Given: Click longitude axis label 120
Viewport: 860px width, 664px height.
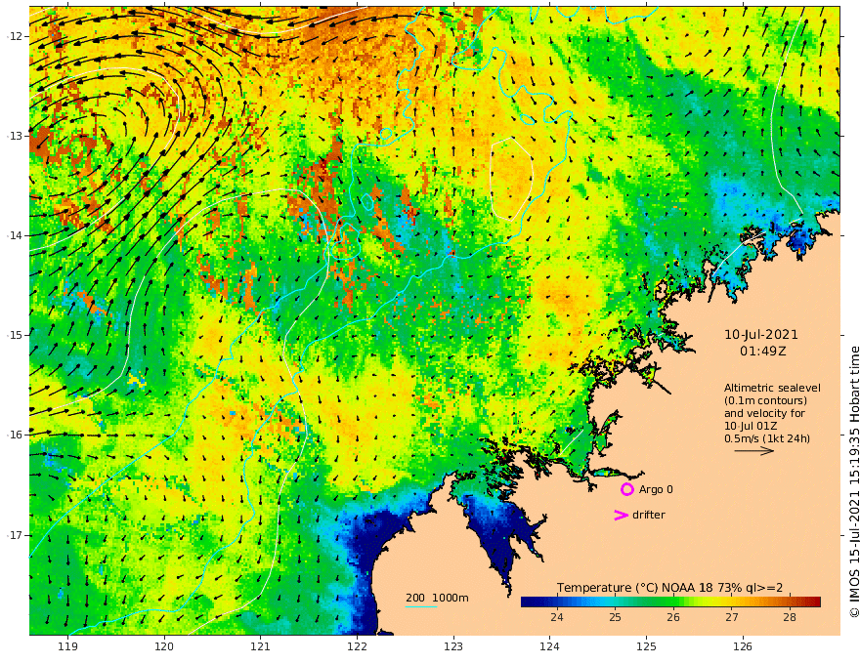Looking at the screenshot, I should 164,646.
